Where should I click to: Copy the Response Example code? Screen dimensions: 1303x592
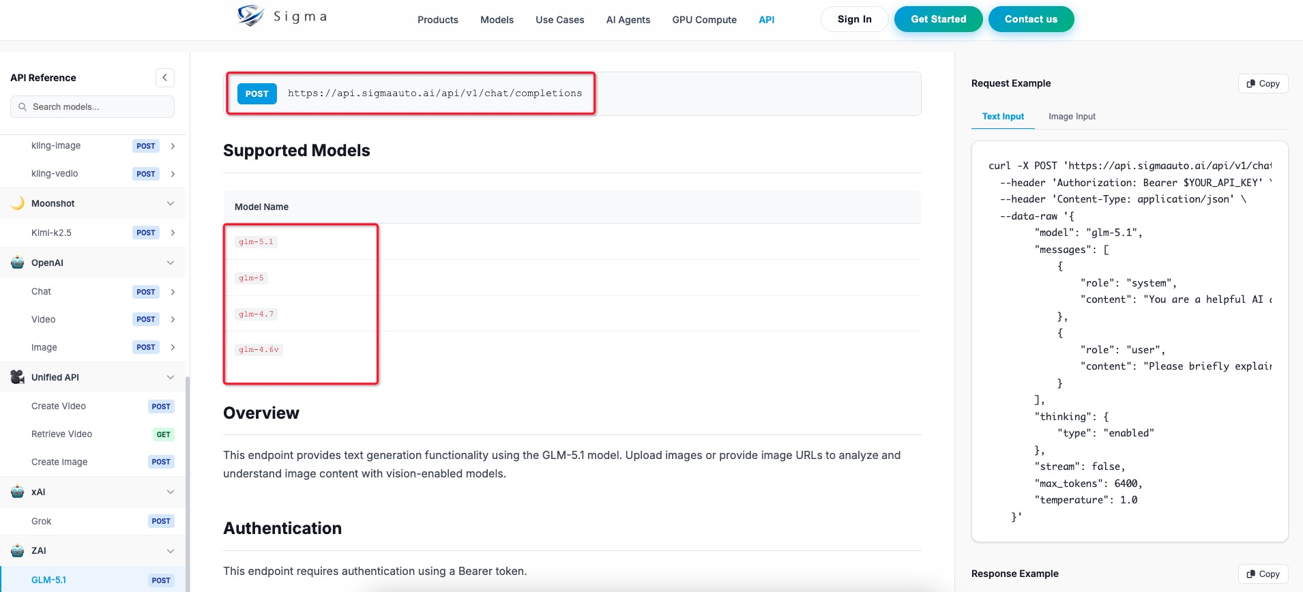point(1263,574)
